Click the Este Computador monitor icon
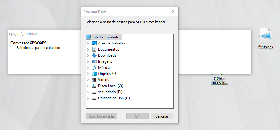The width and height of the screenshot is (280, 130). click(x=88, y=37)
